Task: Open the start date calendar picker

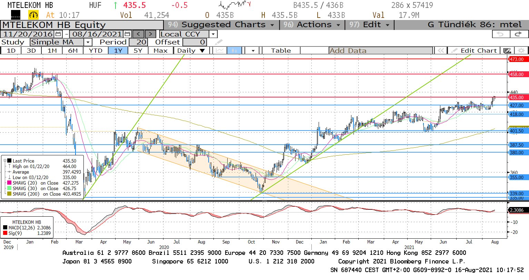Action: pyautogui.click(x=58, y=34)
